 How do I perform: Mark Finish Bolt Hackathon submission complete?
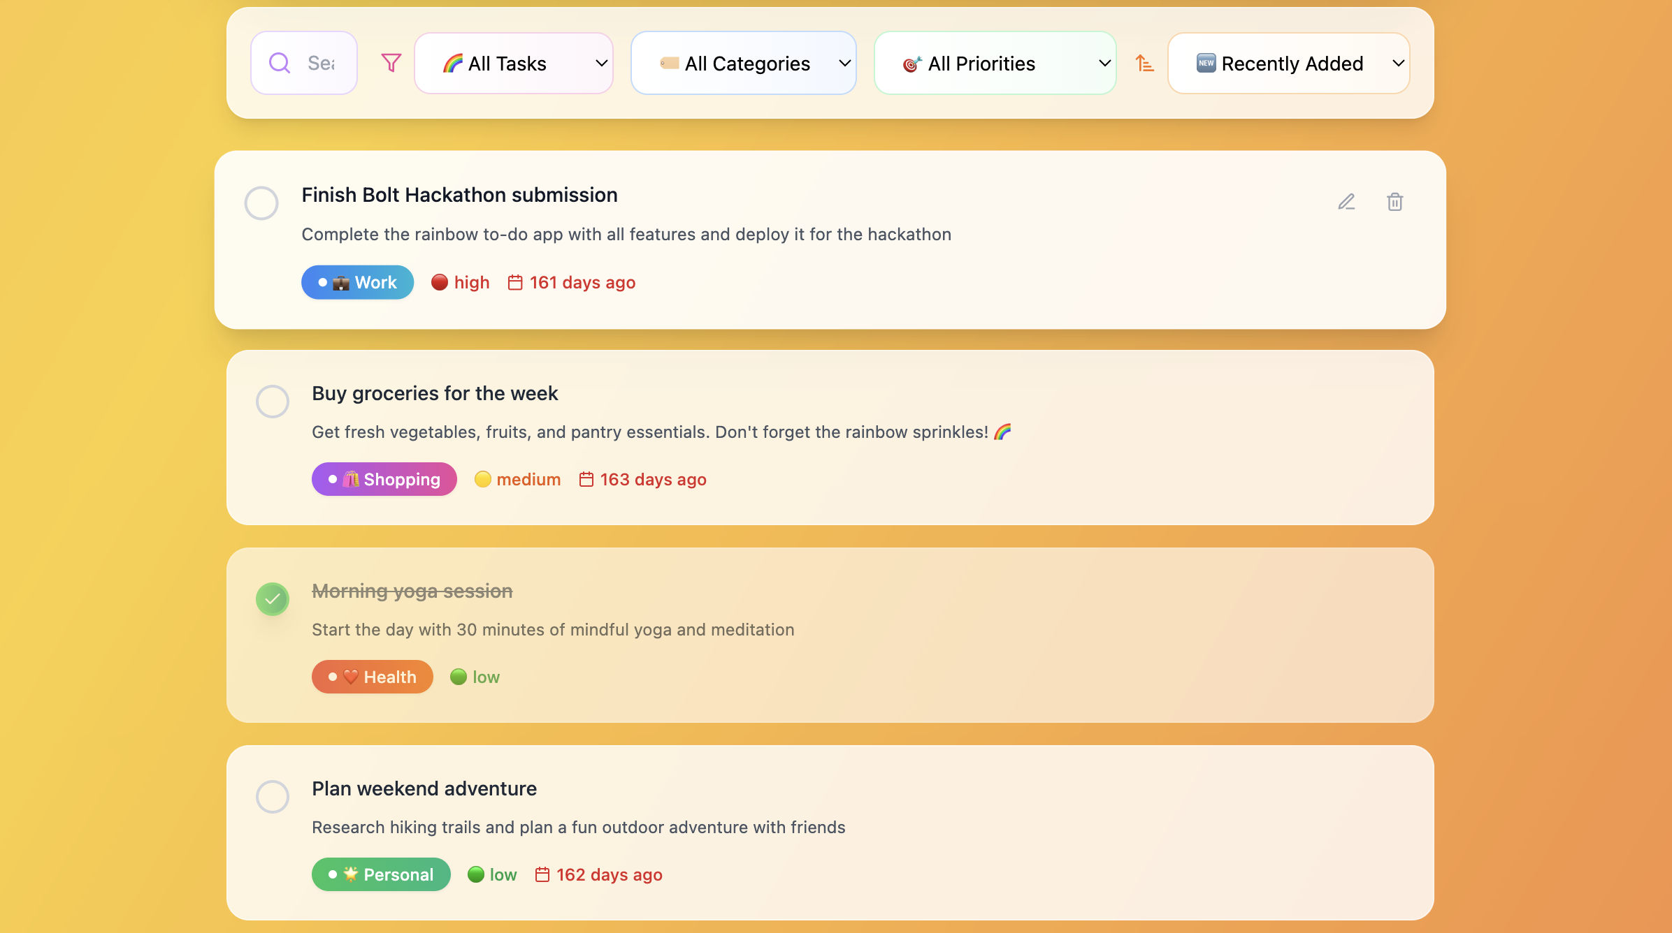(261, 203)
